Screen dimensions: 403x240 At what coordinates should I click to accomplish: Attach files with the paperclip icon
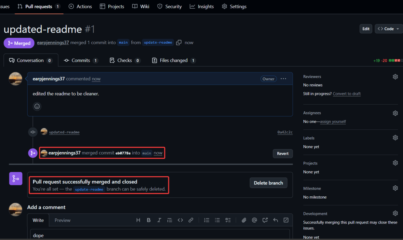[244, 220]
